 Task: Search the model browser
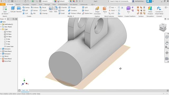tap(13, 19)
